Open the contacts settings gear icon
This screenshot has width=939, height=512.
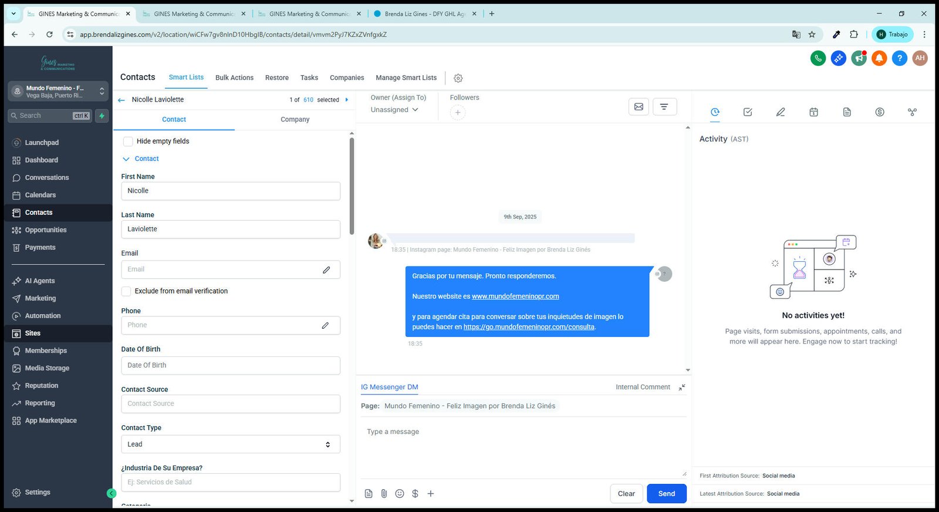(x=458, y=78)
